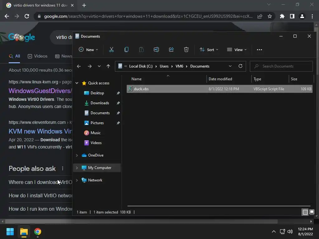The width and height of the screenshot is (319, 239).
Task: Click VM6 in the address breadcrumb
Action: coord(179,66)
